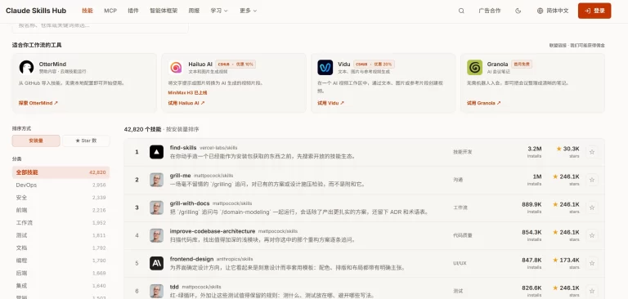Click the 3.2M installs count

[535, 149]
